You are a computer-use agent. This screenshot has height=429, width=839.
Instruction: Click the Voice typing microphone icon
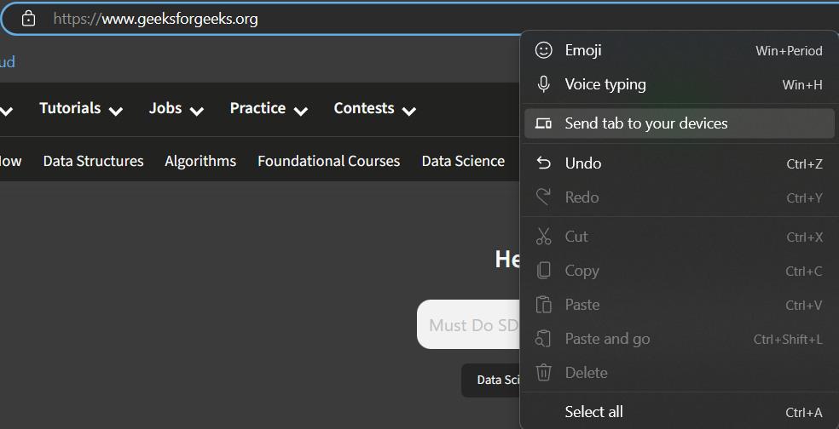(543, 84)
